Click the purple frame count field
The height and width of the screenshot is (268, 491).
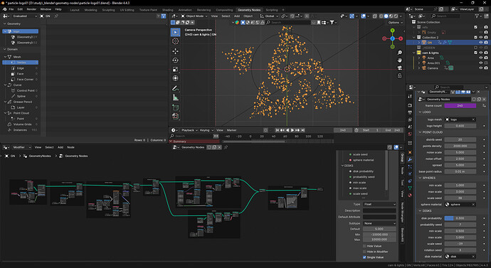click(460, 106)
